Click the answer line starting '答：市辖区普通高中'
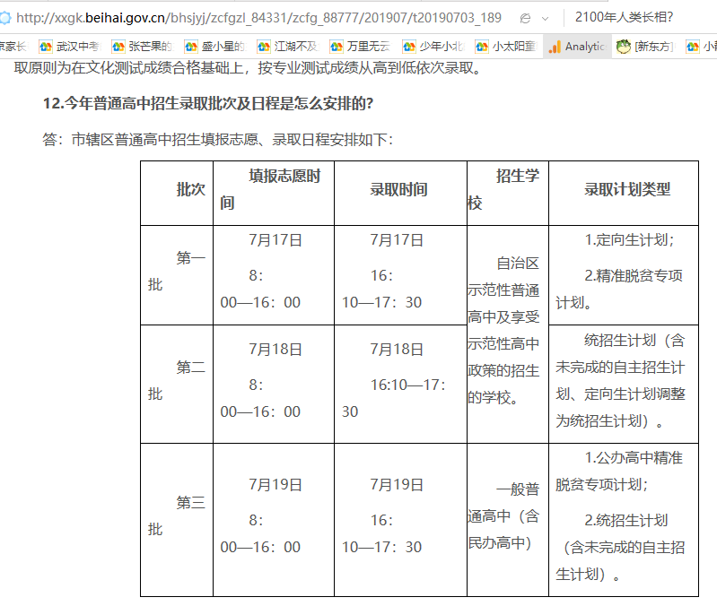Screen dimensions: 717x606 click(218, 139)
